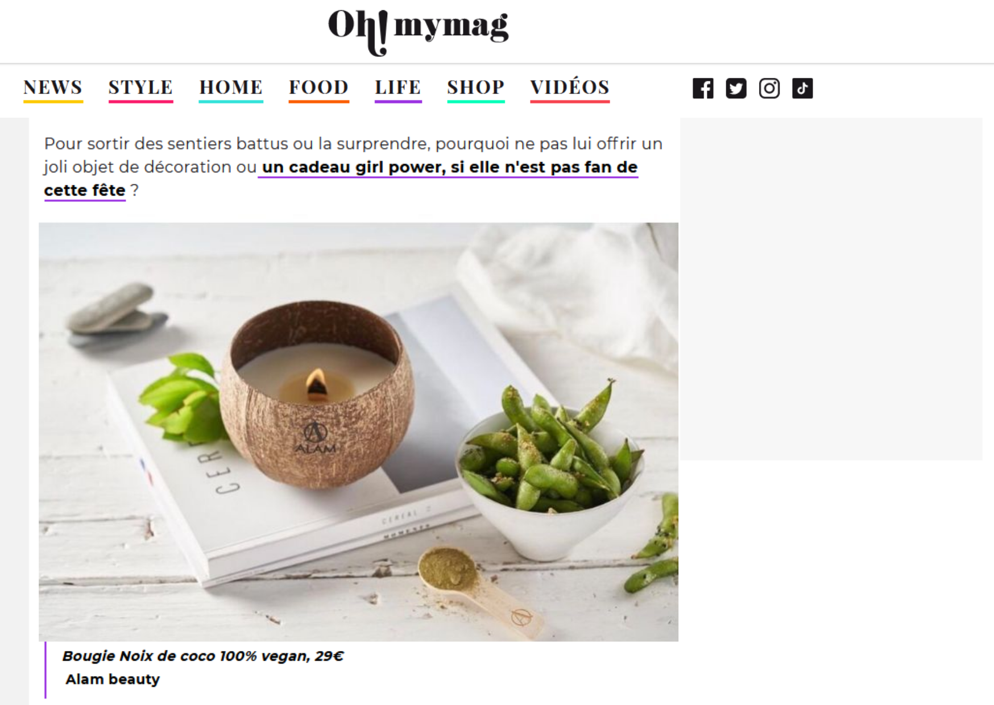Open the HOME menu item
This screenshot has width=994, height=705.
tap(231, 88)
